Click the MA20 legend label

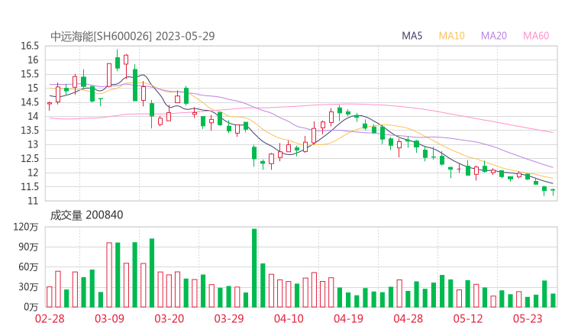pos(494,36)
